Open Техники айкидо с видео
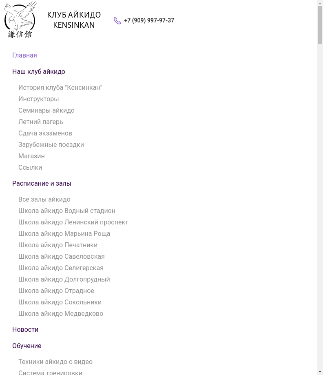This screenshot has width=323, height=375. (55, 362)
